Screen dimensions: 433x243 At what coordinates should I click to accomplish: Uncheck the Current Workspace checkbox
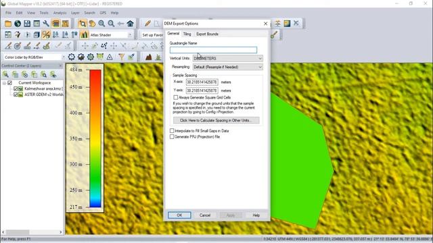coord(9,82)
